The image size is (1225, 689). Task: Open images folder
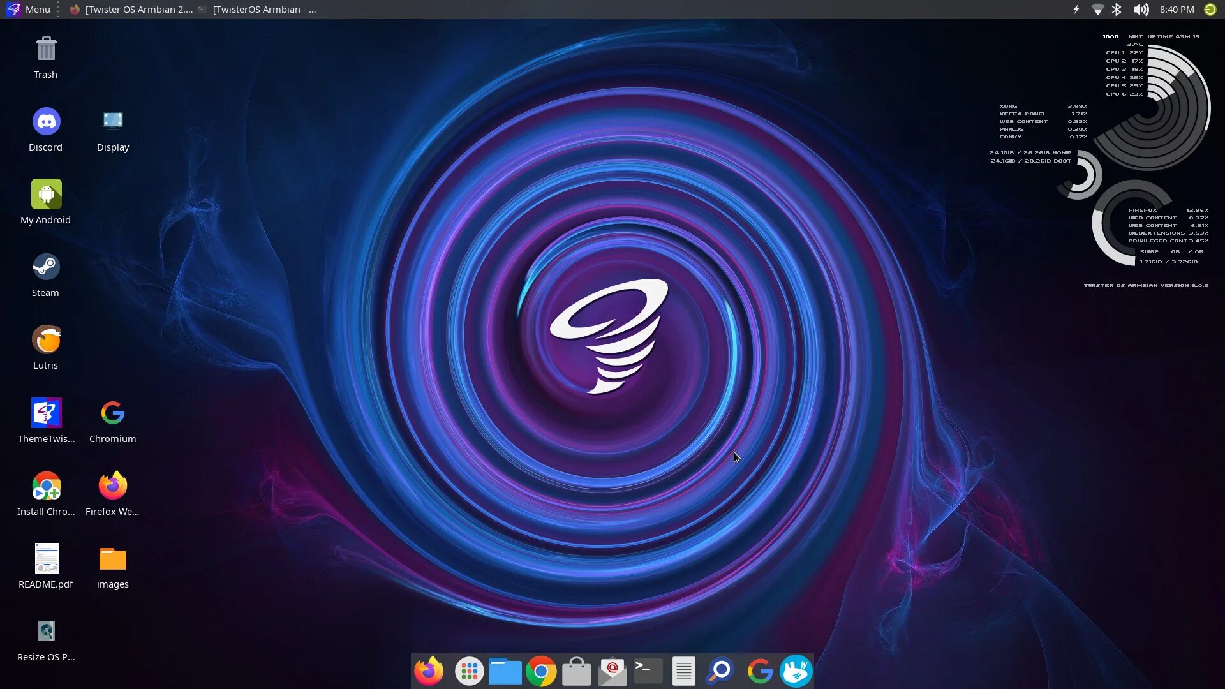coord(113,565)
